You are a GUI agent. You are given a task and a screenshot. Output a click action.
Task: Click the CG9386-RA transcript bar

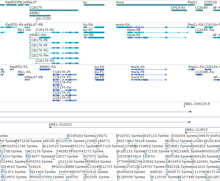point(199,32)
